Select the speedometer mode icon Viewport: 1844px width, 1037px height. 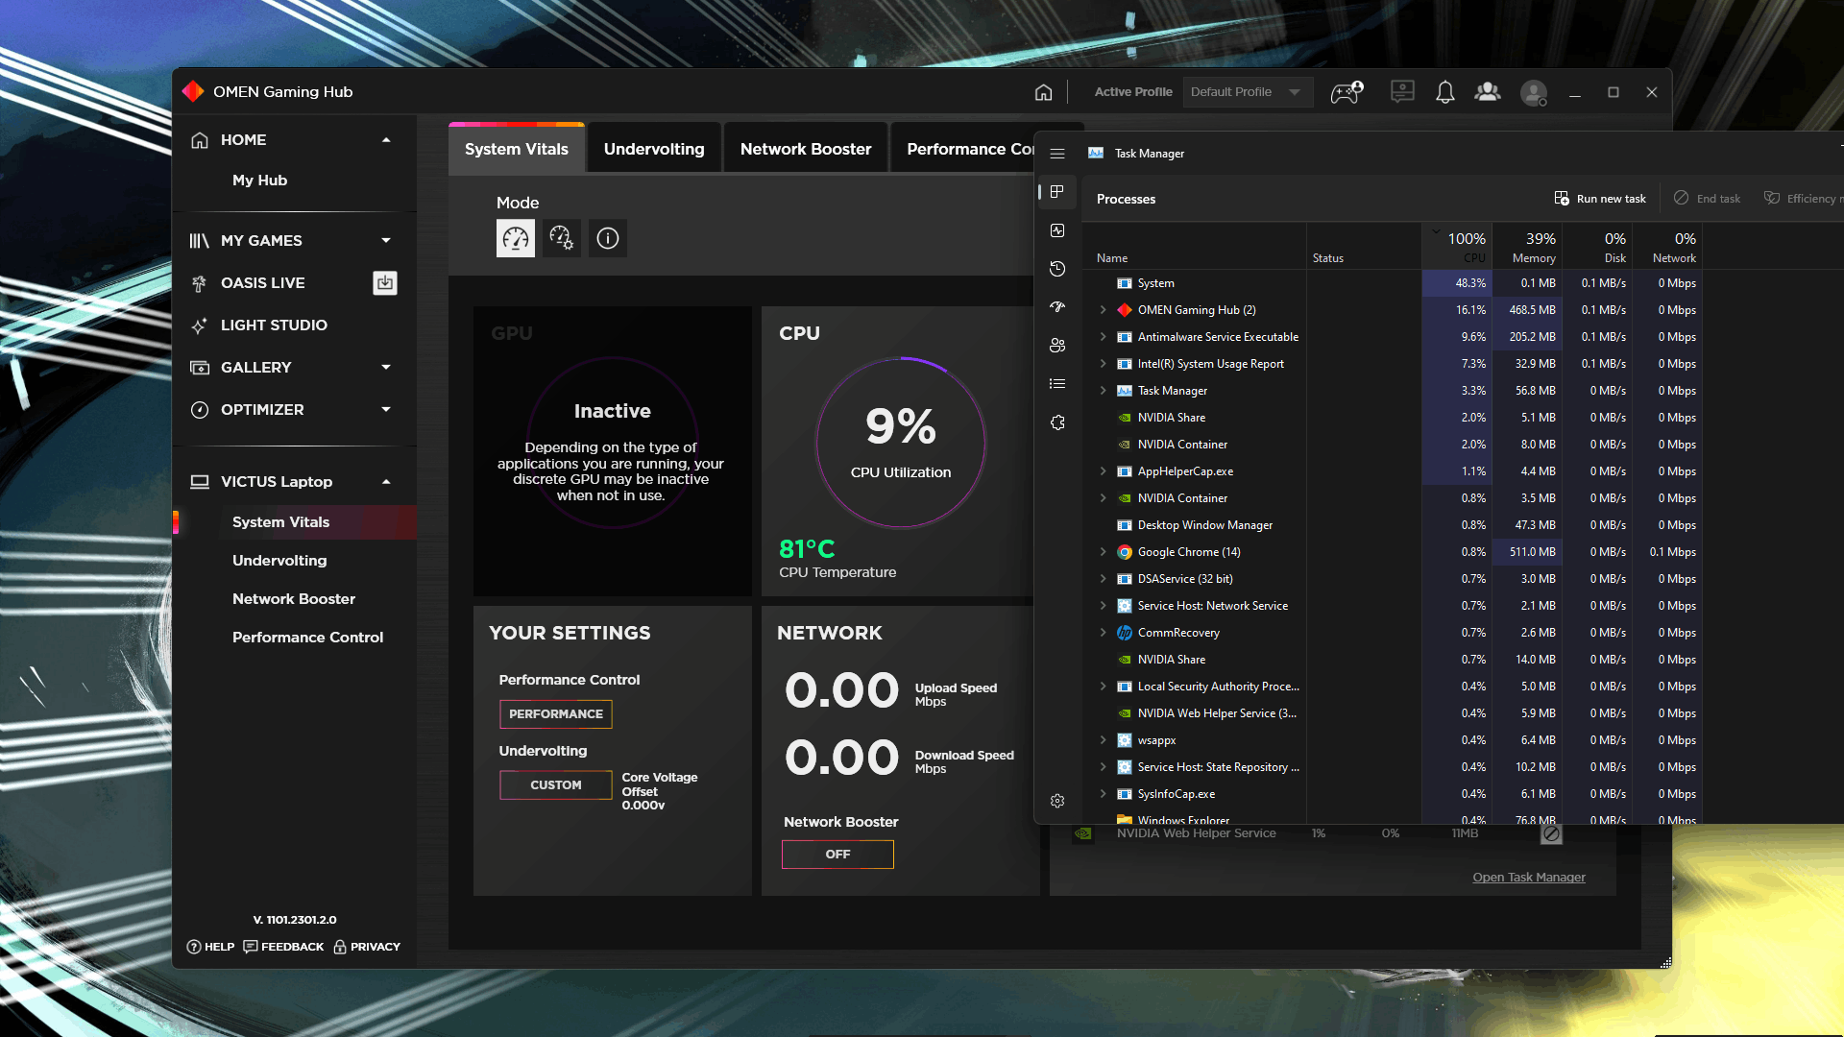[516, 238]
